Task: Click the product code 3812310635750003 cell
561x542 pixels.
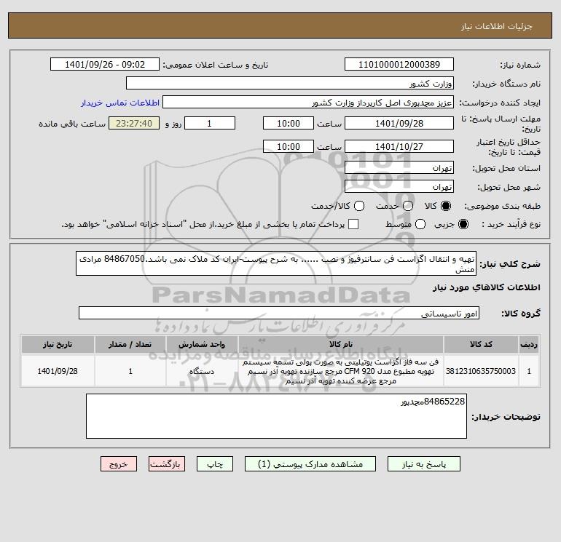Action: pos(481,371)
